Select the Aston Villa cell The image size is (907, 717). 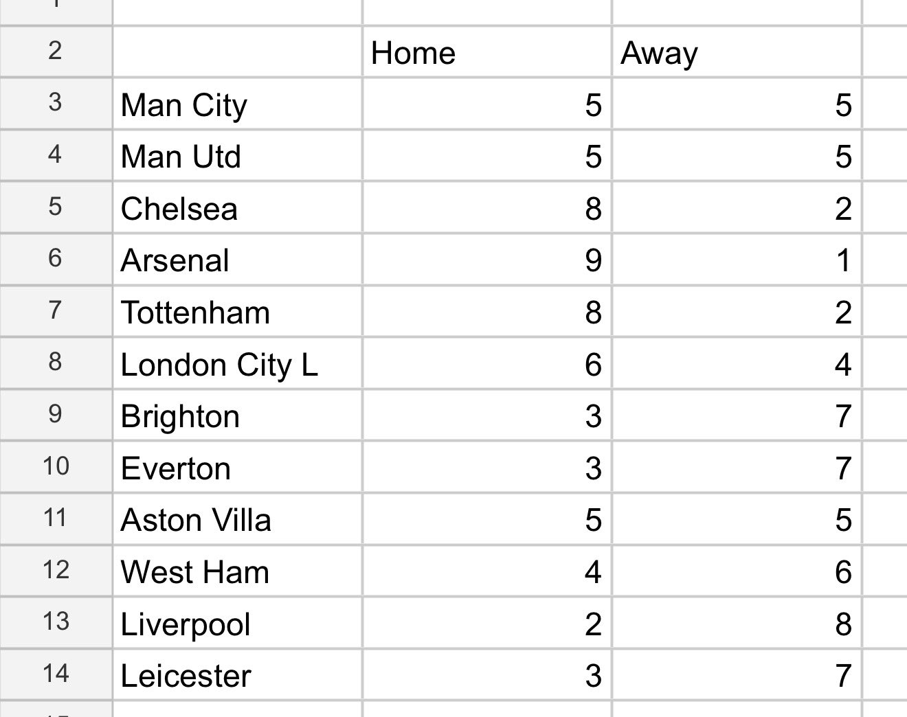tap(237, 520)
